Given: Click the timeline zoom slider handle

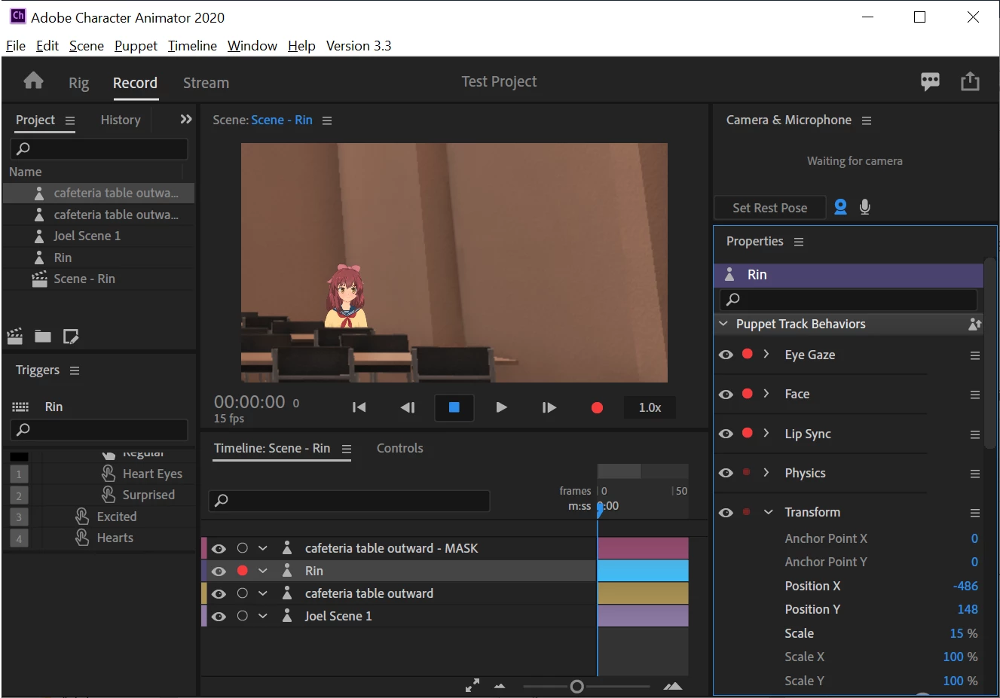Looking at the screenshot, I should [x=576, y=687].
